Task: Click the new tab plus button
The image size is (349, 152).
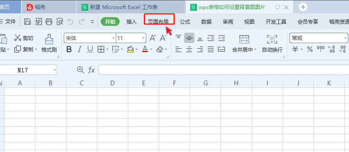Action: [x=303, y=7]
